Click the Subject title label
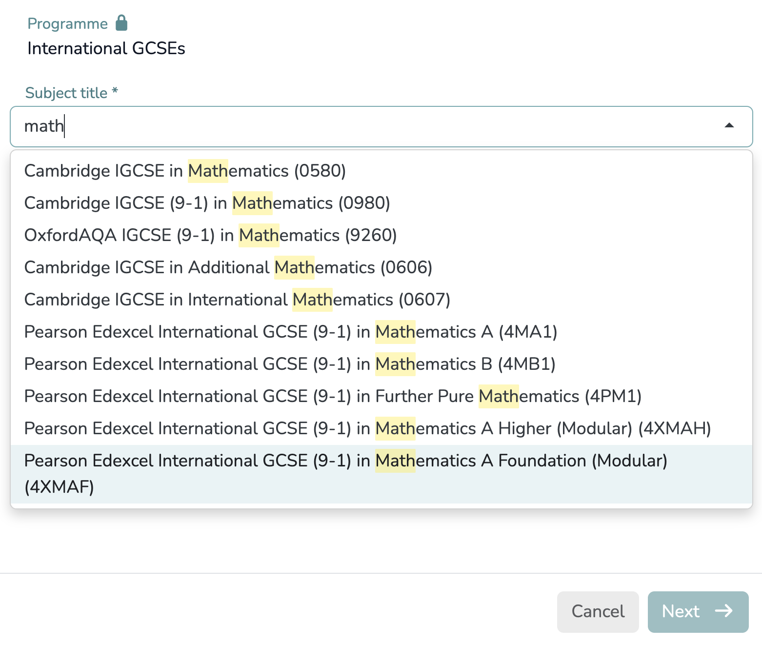The height and width of the screenshot is (645, 762). (x=72, y=93)
